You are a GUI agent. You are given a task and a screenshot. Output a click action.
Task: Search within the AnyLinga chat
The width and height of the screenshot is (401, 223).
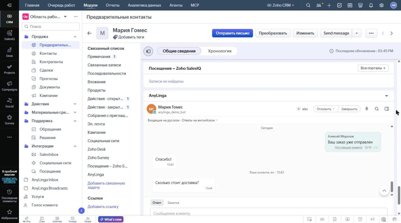click(x=377, y=109)
